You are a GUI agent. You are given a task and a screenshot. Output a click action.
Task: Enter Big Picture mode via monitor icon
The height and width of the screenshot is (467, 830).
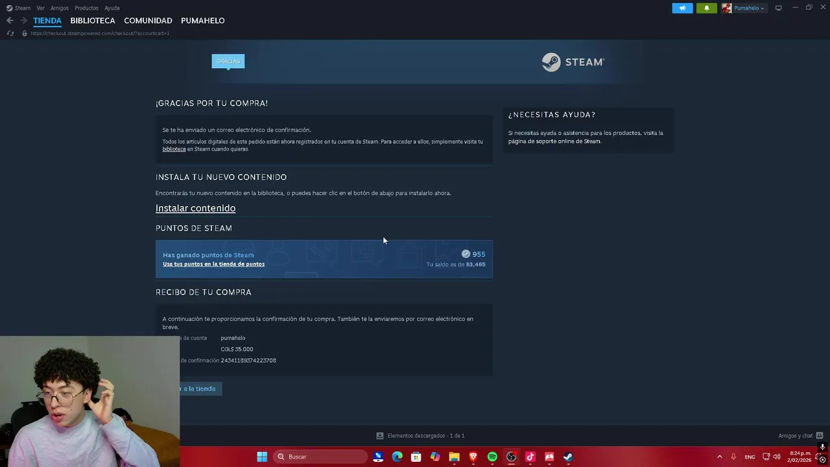point(778,8)
